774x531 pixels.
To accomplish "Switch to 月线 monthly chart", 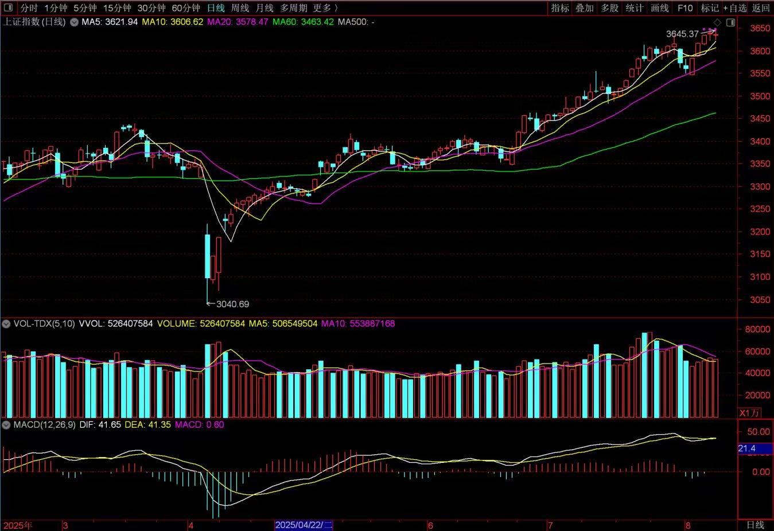I will pos(265,8).
